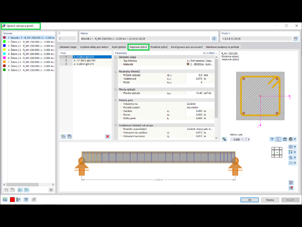This screenshot has width=302, height=227.
Task: Click the units and decimals icon at bottom left
Action: click(5, 200)
